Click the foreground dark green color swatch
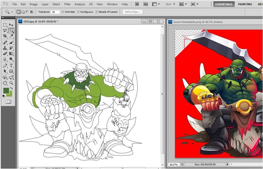This screenshot has height=169, width=263. point(6,91)
